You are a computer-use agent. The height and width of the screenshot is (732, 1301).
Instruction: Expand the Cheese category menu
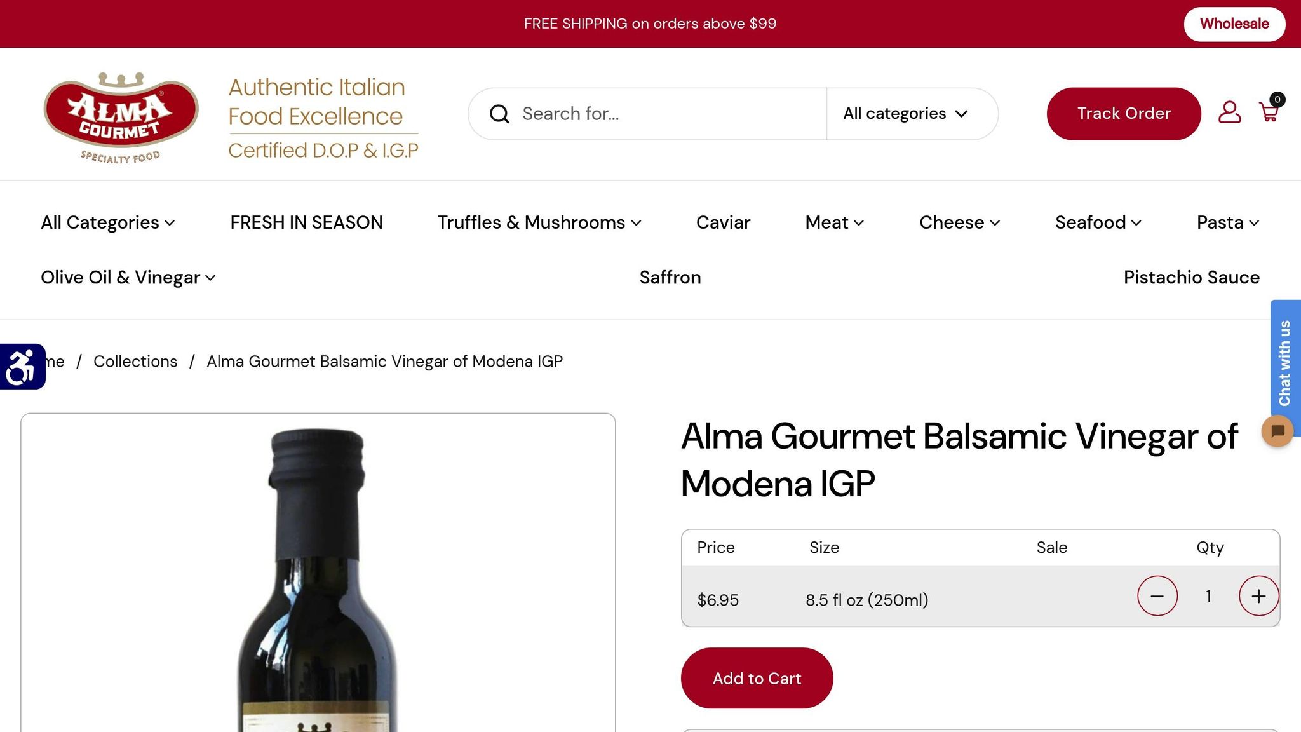pos(959,222)
